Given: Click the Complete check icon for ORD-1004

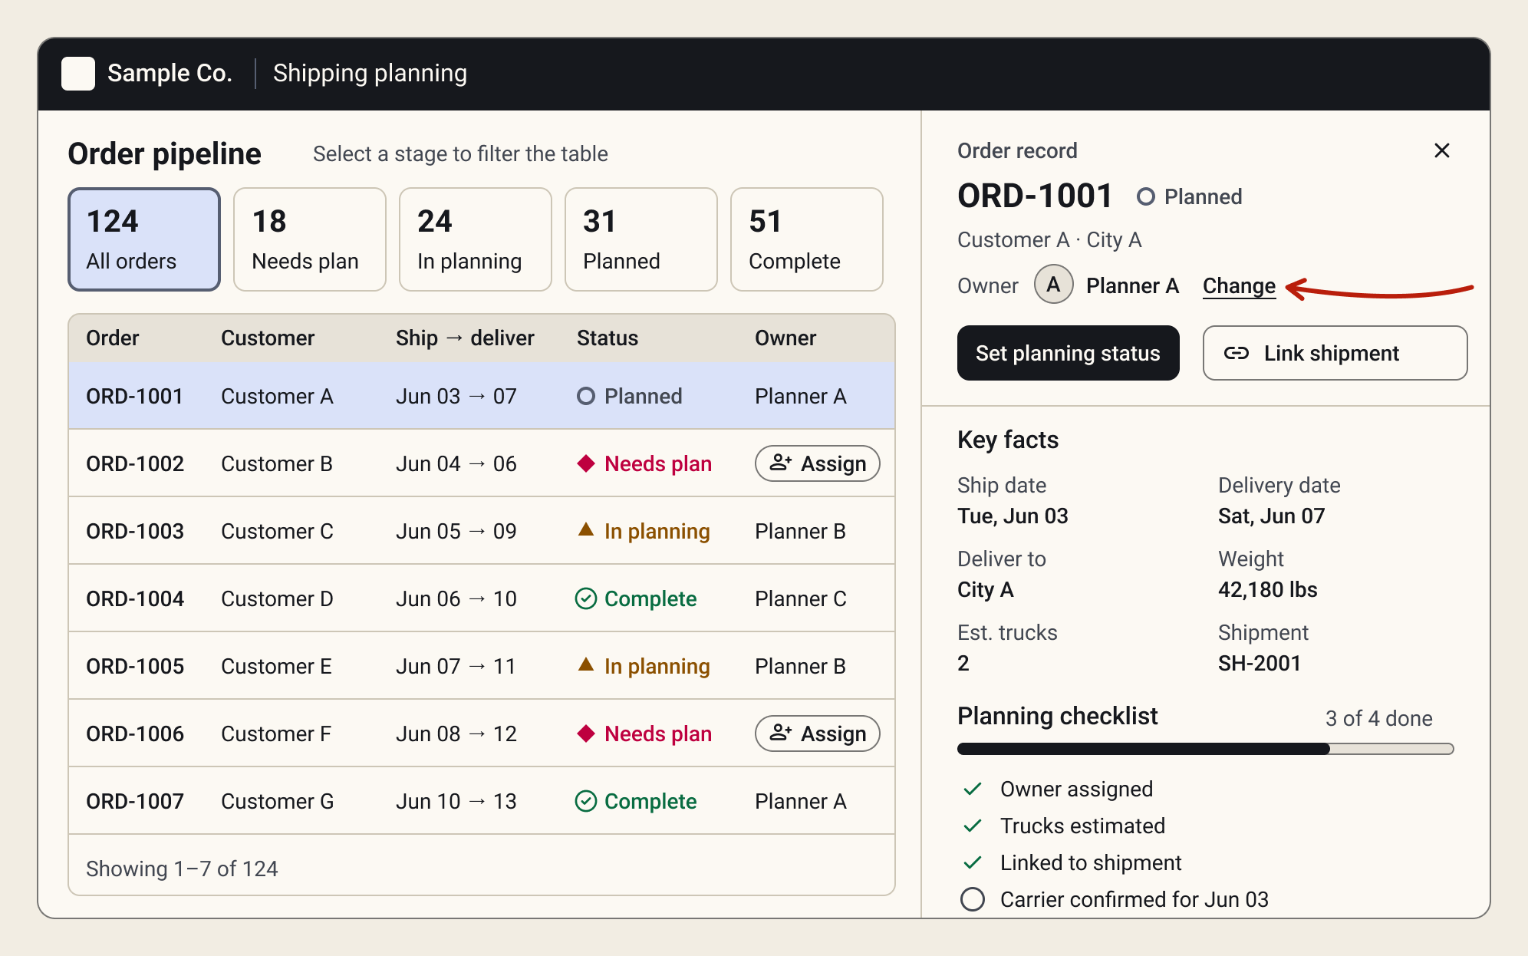Looking at the screenshot, I should click(586, 598).
